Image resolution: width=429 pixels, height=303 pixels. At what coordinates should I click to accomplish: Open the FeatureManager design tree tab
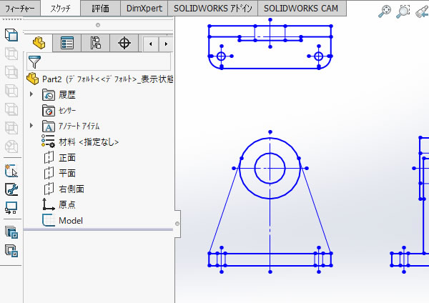tap(39, 43)
